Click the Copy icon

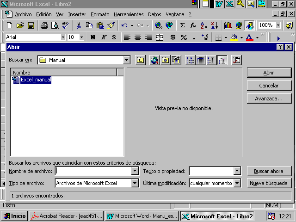(x=89, y=25)
